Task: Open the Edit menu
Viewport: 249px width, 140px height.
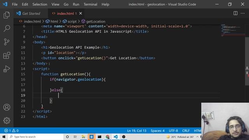Action: pos(25,4)
